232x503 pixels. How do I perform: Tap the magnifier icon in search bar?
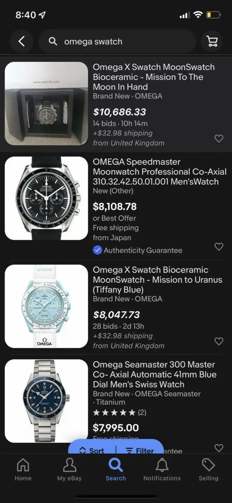53,41
